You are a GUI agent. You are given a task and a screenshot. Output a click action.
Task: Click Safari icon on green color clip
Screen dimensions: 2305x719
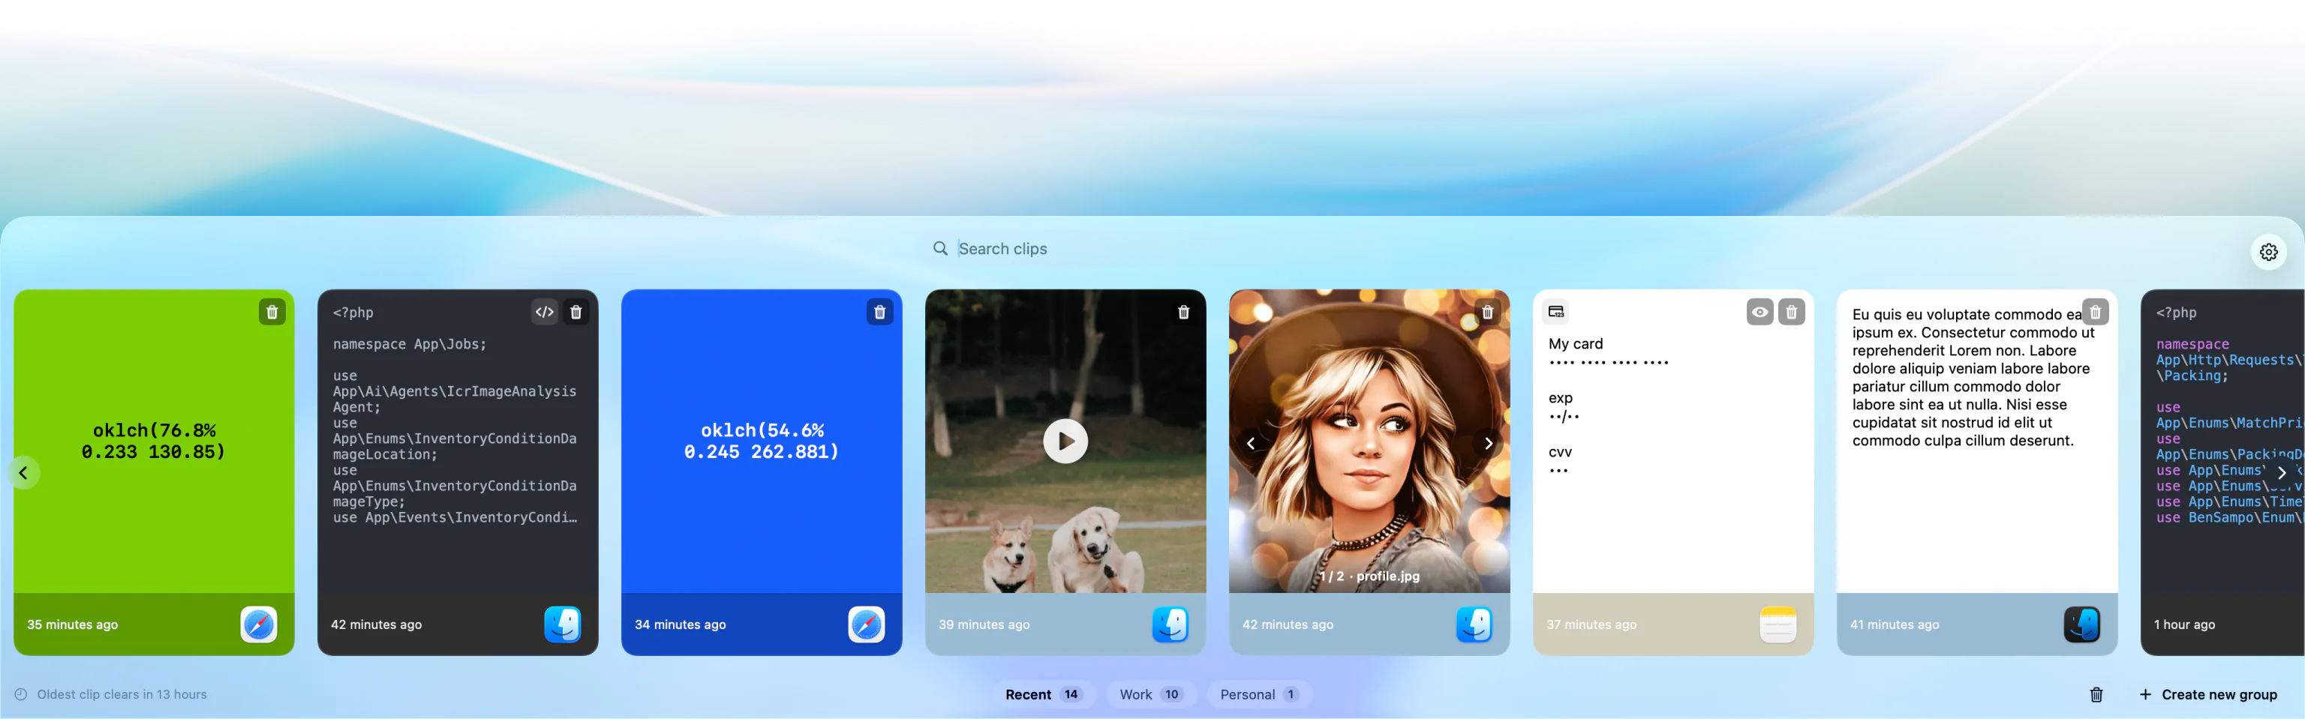(259, 625)
